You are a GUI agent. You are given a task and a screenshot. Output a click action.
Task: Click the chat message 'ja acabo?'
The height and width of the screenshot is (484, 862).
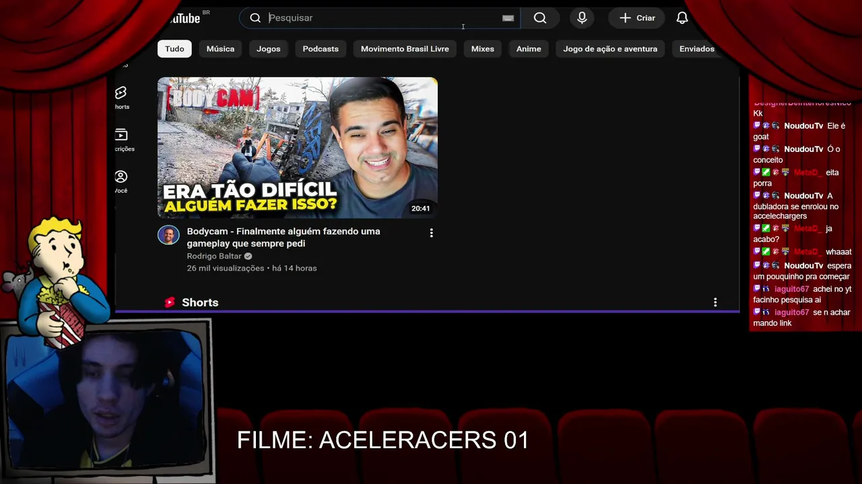(x=793, y=234)
